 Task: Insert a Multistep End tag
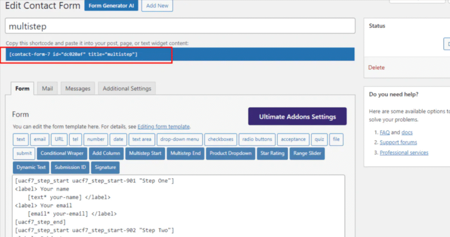click(x=185, y=153)
